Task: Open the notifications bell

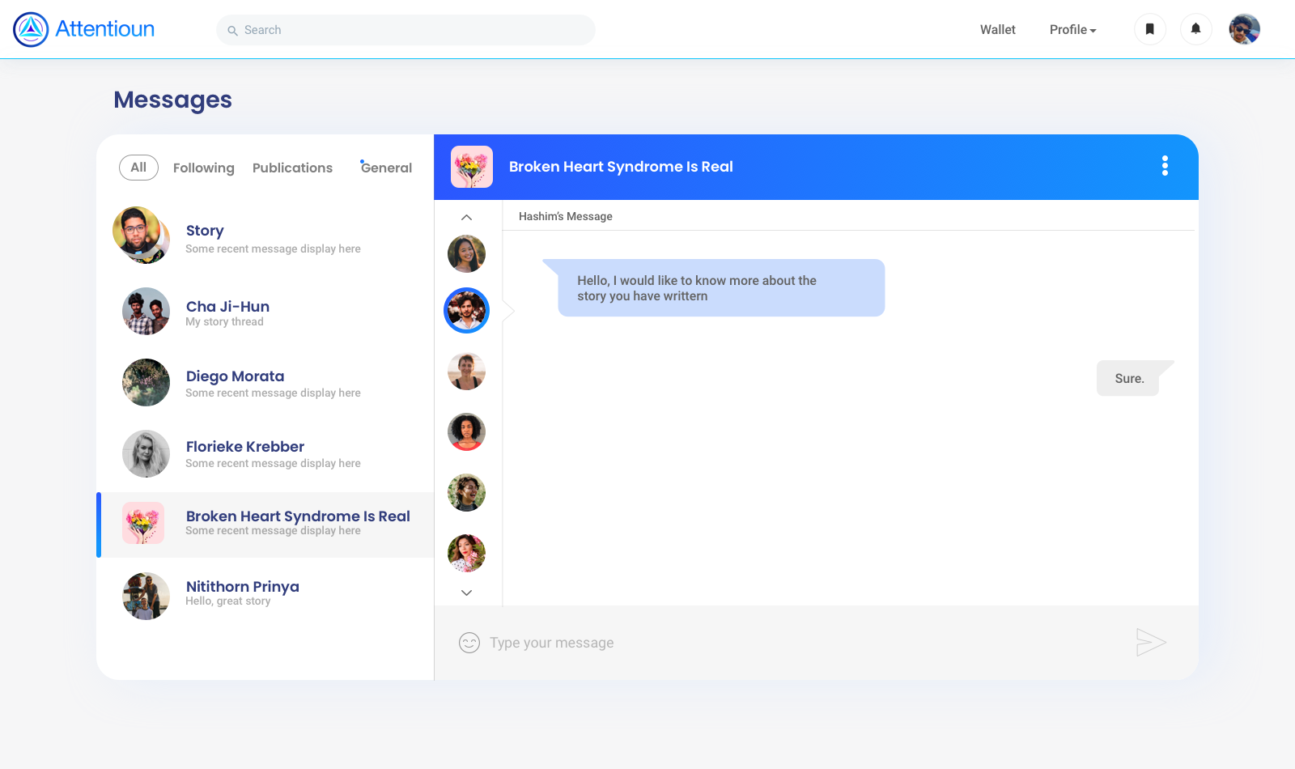Action: pyautogui.click(x=1195, y=30)
